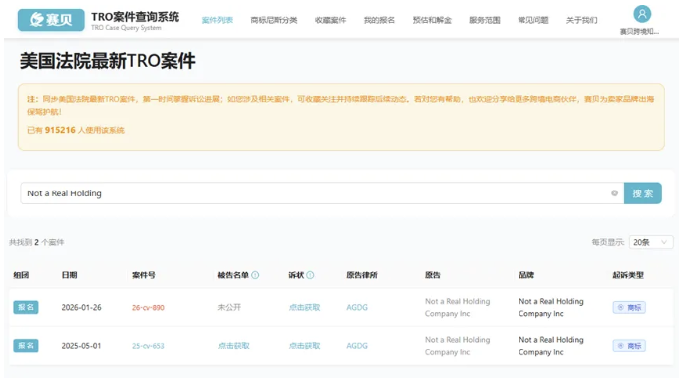
Task: Click the 案件号 column header
Action: click(144, 275)
